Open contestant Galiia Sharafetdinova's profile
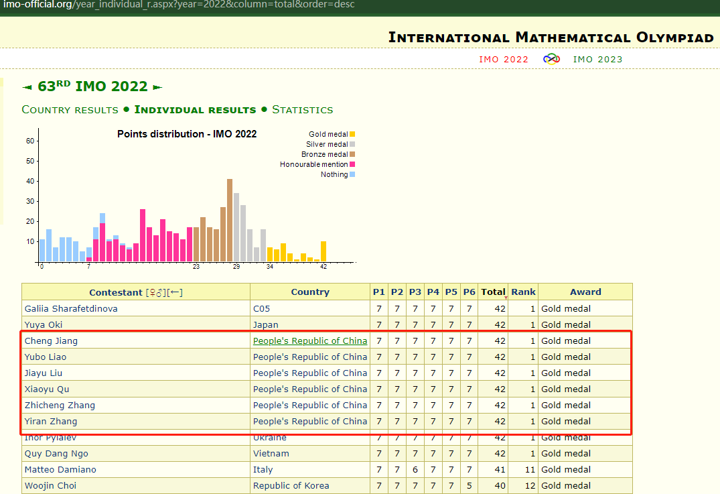This screenshot has width=720, height=494. coord(71,308)
